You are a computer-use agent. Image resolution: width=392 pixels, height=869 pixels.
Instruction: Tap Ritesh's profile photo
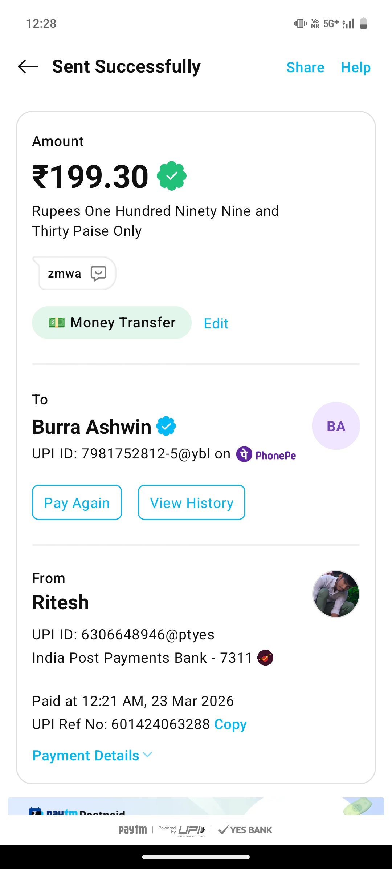click(336, 594)
